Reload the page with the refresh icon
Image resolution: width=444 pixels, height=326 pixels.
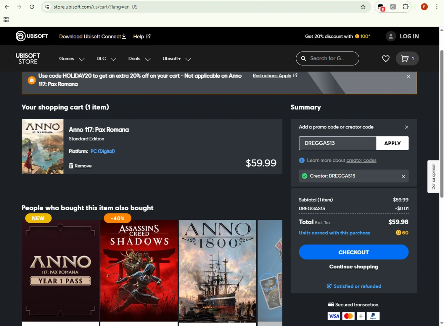[32, 7]
